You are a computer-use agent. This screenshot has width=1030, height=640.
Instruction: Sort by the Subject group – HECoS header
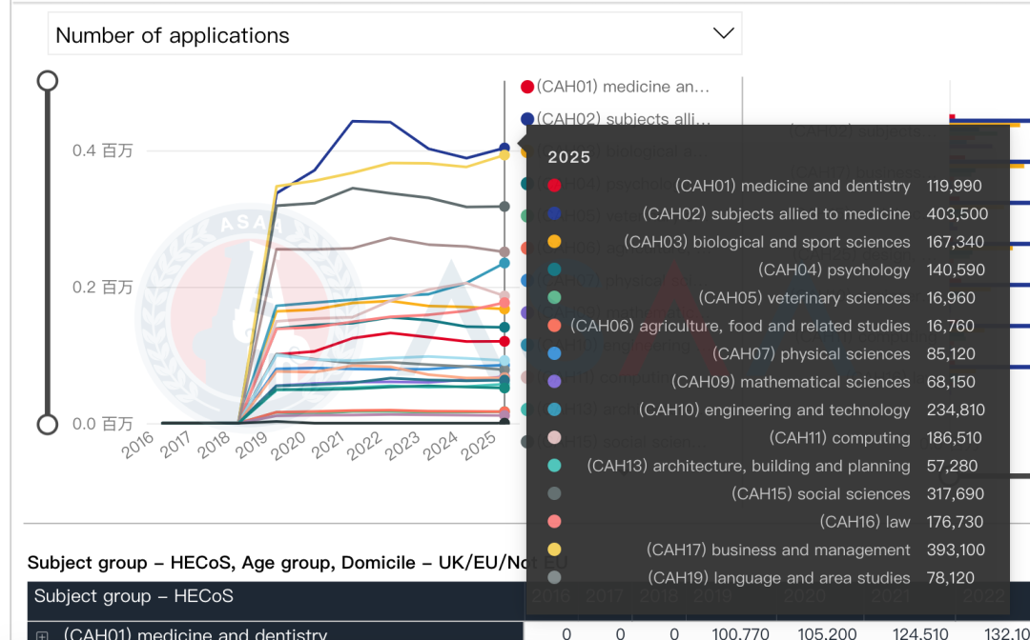[x=134, y=597]
